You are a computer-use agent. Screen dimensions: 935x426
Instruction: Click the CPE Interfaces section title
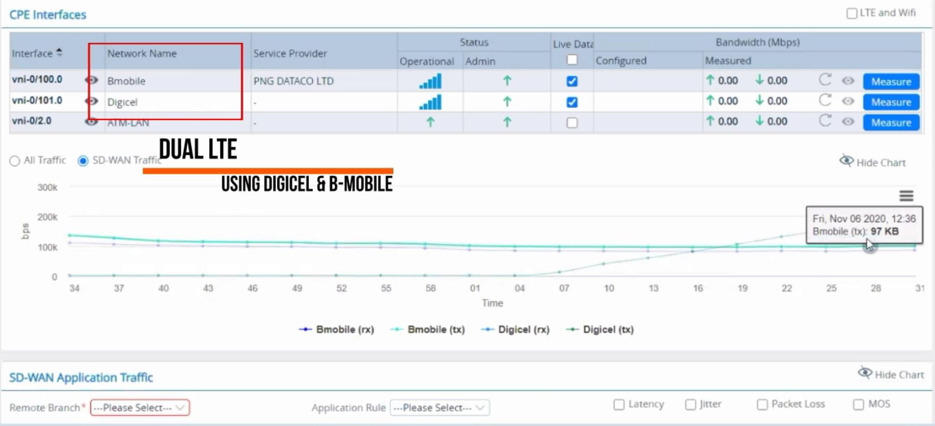[x=48, y=15]
